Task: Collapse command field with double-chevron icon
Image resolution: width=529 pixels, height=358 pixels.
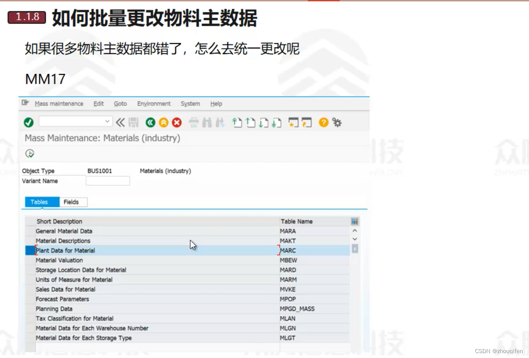Action: tap(120, 122)
